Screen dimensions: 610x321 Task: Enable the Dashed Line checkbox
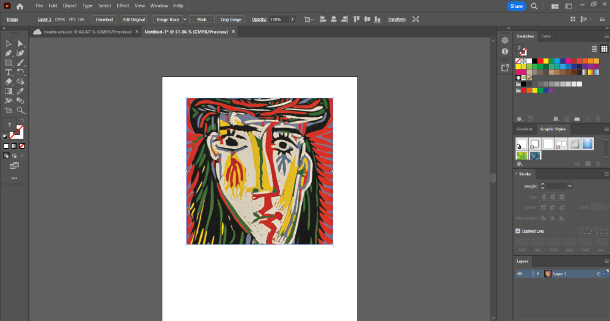pyautogui.click(x=518, y=231)
